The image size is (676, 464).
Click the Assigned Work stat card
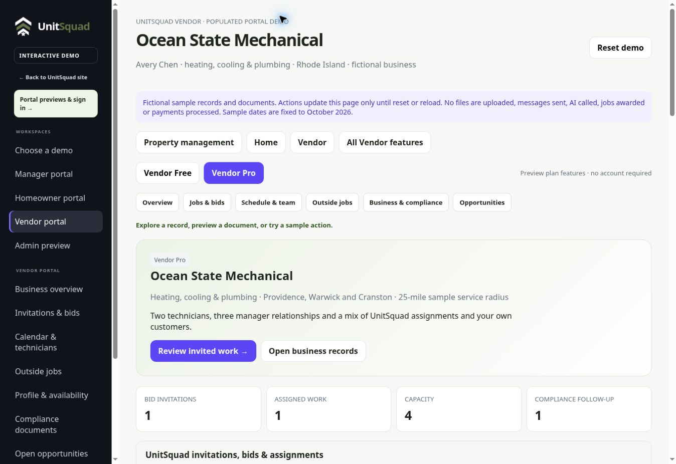pyautogui.click(x=328, y=409)
